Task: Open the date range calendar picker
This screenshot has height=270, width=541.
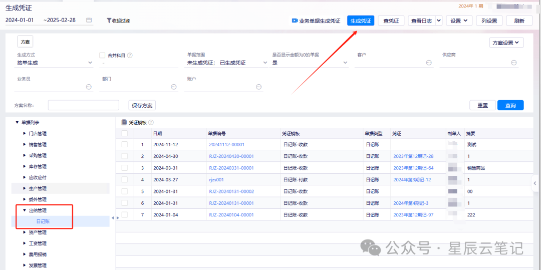Action: [89, 20]
